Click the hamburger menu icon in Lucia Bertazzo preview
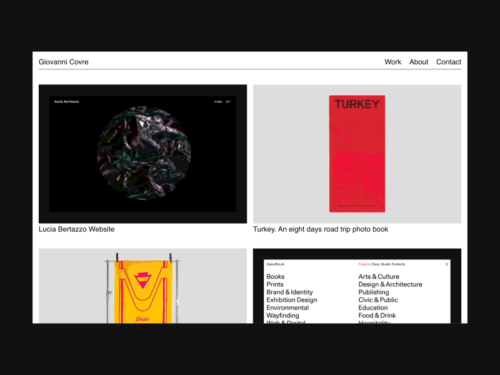 click(228, 102)
